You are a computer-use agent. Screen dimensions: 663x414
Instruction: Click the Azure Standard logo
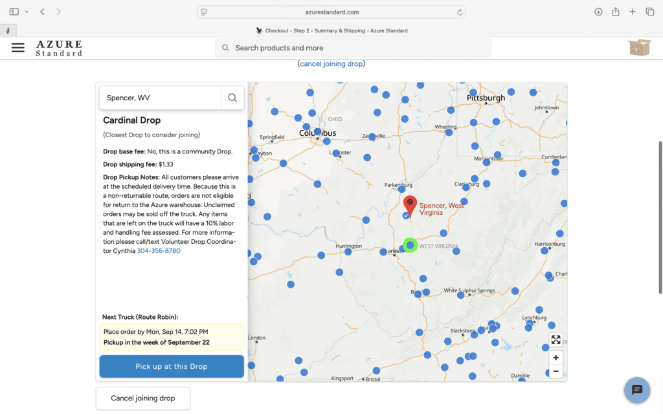point(59,48)
